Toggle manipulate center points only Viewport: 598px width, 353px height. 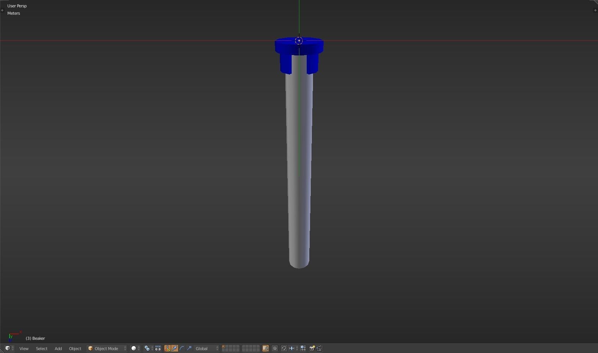(158, 348)
